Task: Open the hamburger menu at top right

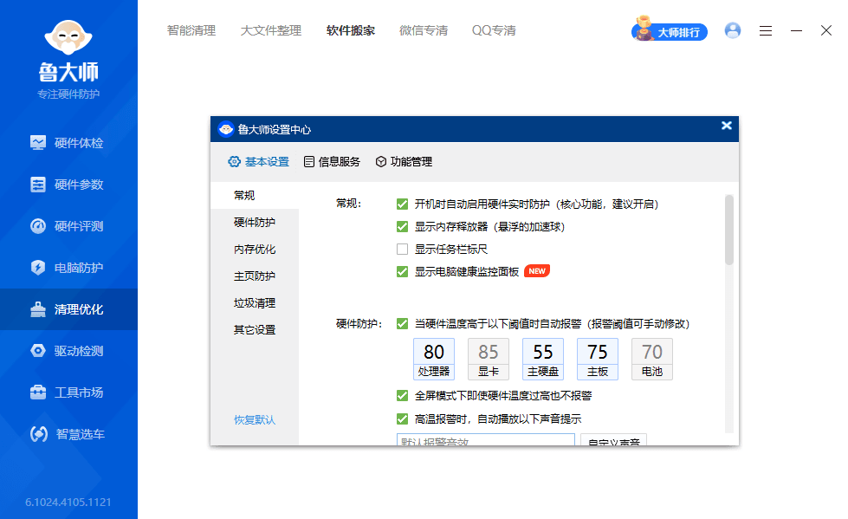Action: (x=765, y=29)
